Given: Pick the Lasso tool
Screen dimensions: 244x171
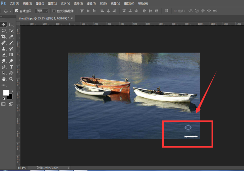Looking at the screenshot, I should point(4,31).
